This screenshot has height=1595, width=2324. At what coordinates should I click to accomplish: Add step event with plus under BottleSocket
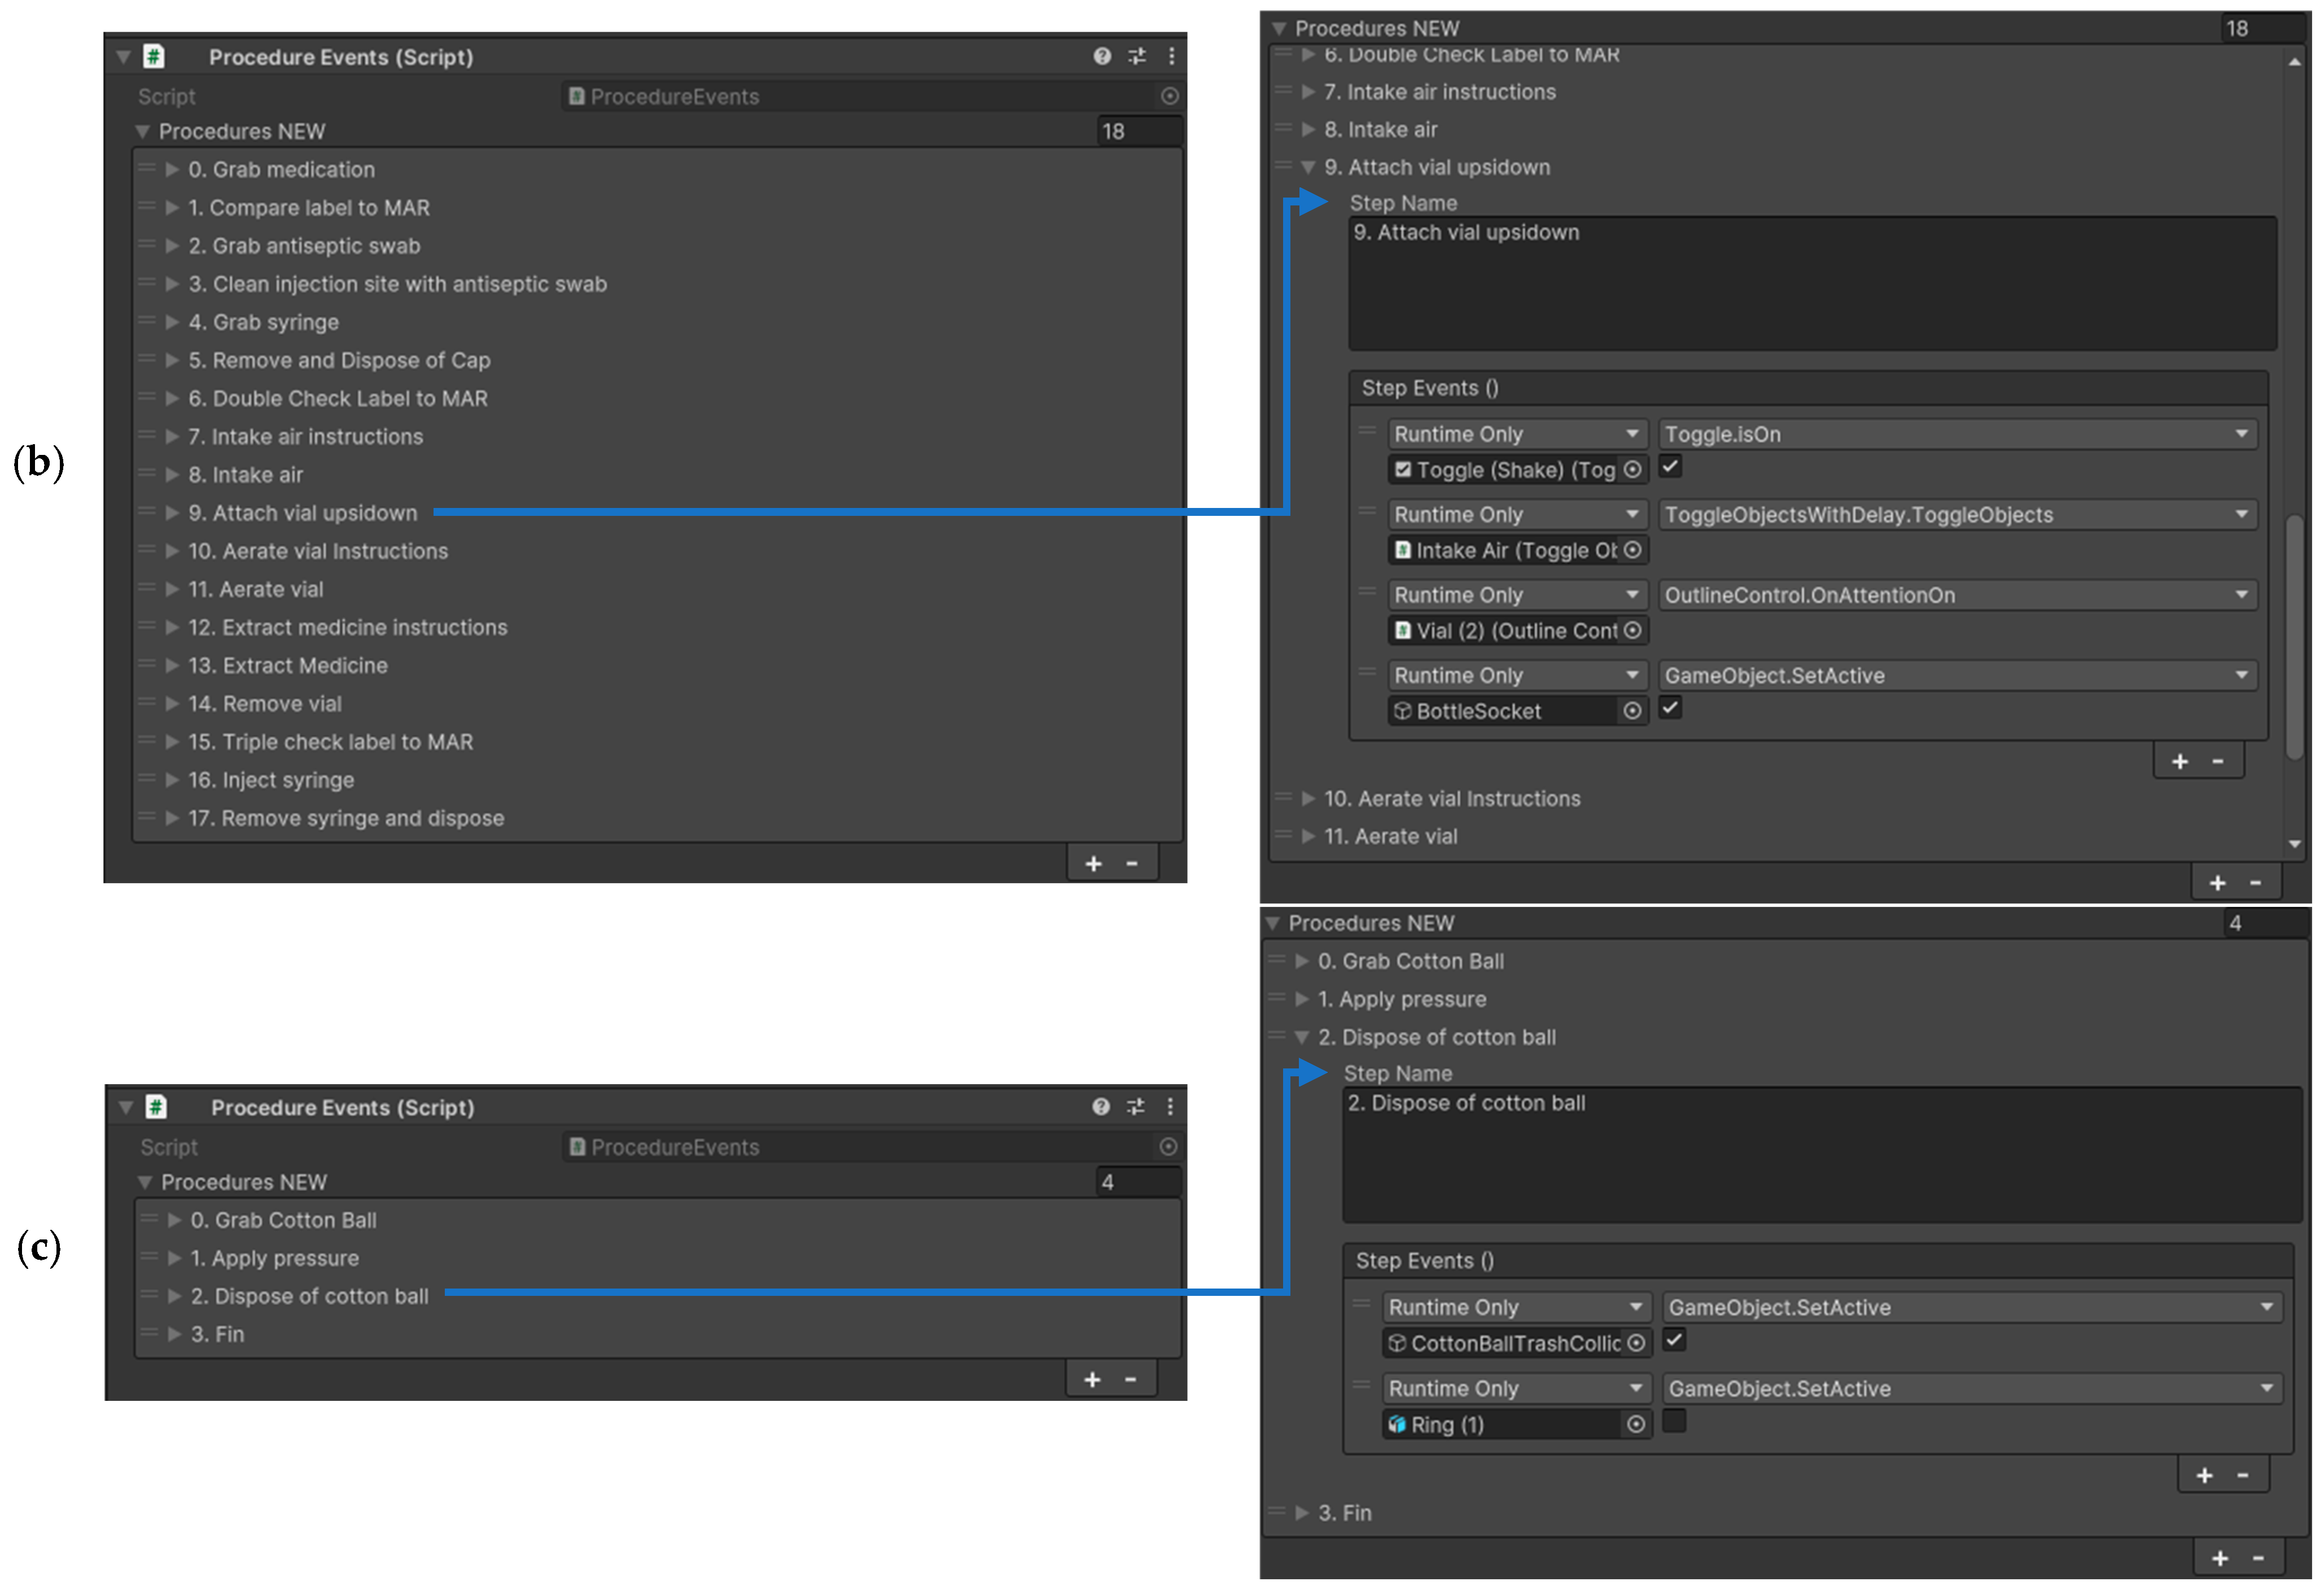tap(2179, 762)
